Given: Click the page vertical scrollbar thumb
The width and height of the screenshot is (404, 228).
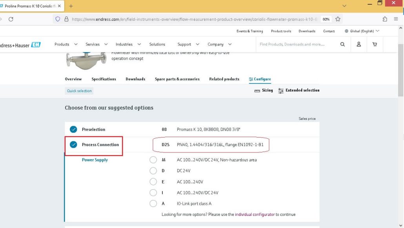Looking at the screenshot, I should pyautogui.click(x=400, y=70).
